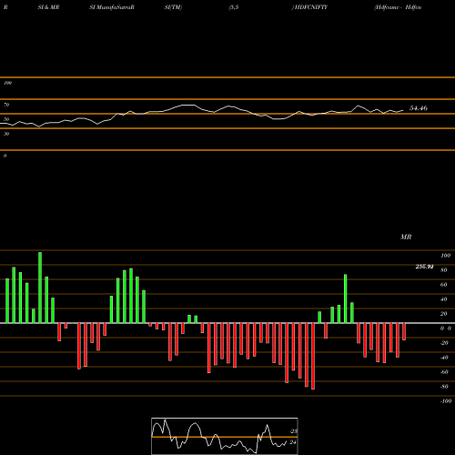455x455 pixels.
Task: Click the '-20' label on MR axis
Action: coord(444,343)
